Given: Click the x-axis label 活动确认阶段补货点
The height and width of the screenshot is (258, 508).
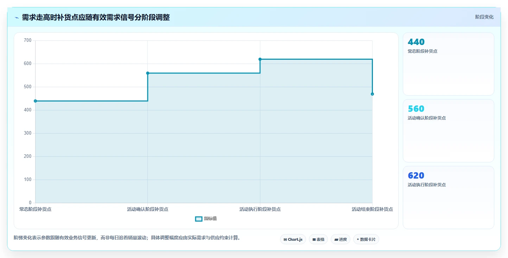Looking at the screenshot, I should (x=148, y=209).
